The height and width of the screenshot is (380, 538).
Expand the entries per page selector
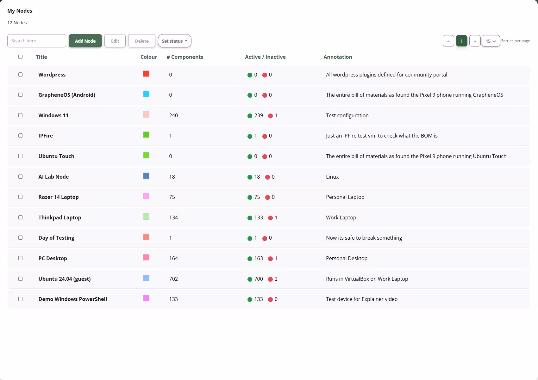pyautogui.click(x=491, y=41)
